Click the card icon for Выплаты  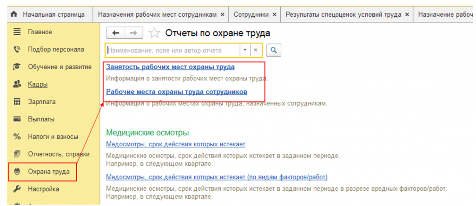17,119
